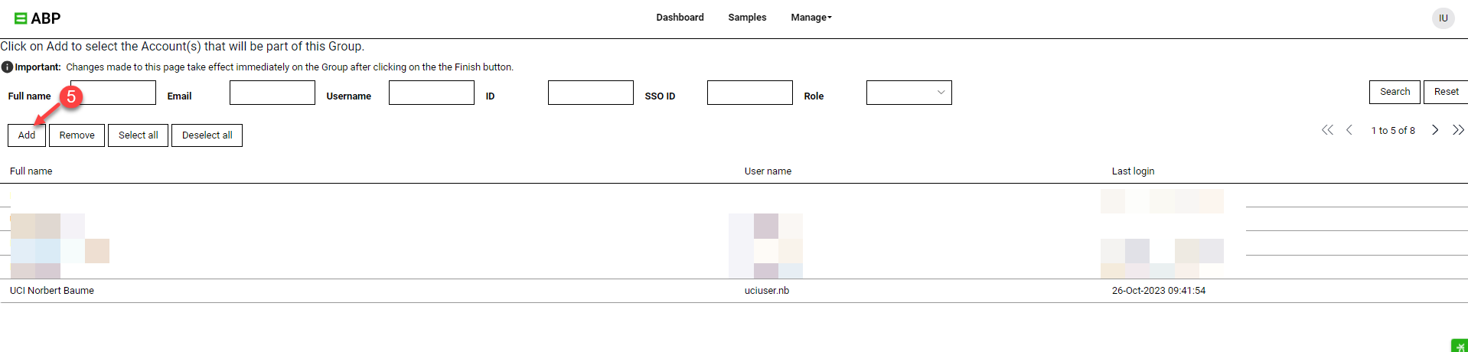Open the Samples page
This screenshot has height=352, width=1468.
point(747,18)
